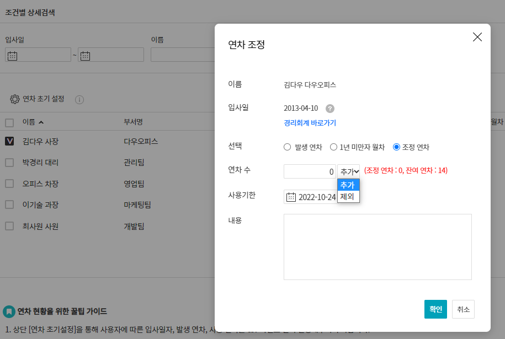
Task: Choose 추가 option in dropdown list
Action: [348, 185]
